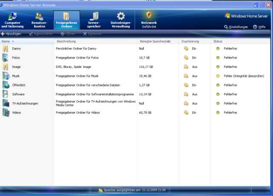Click duplication icon in Fotos row
The width and height of the screenshot is (273, 196).
click(x=186, y=58)
